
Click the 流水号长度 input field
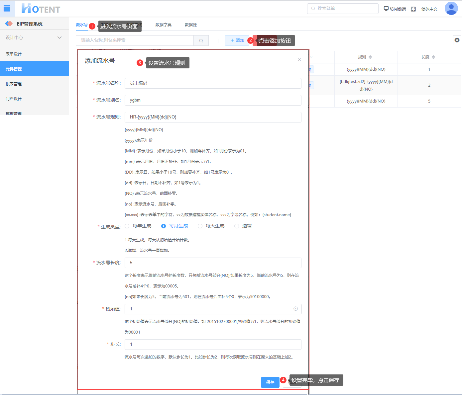click(x=213, y=263)
